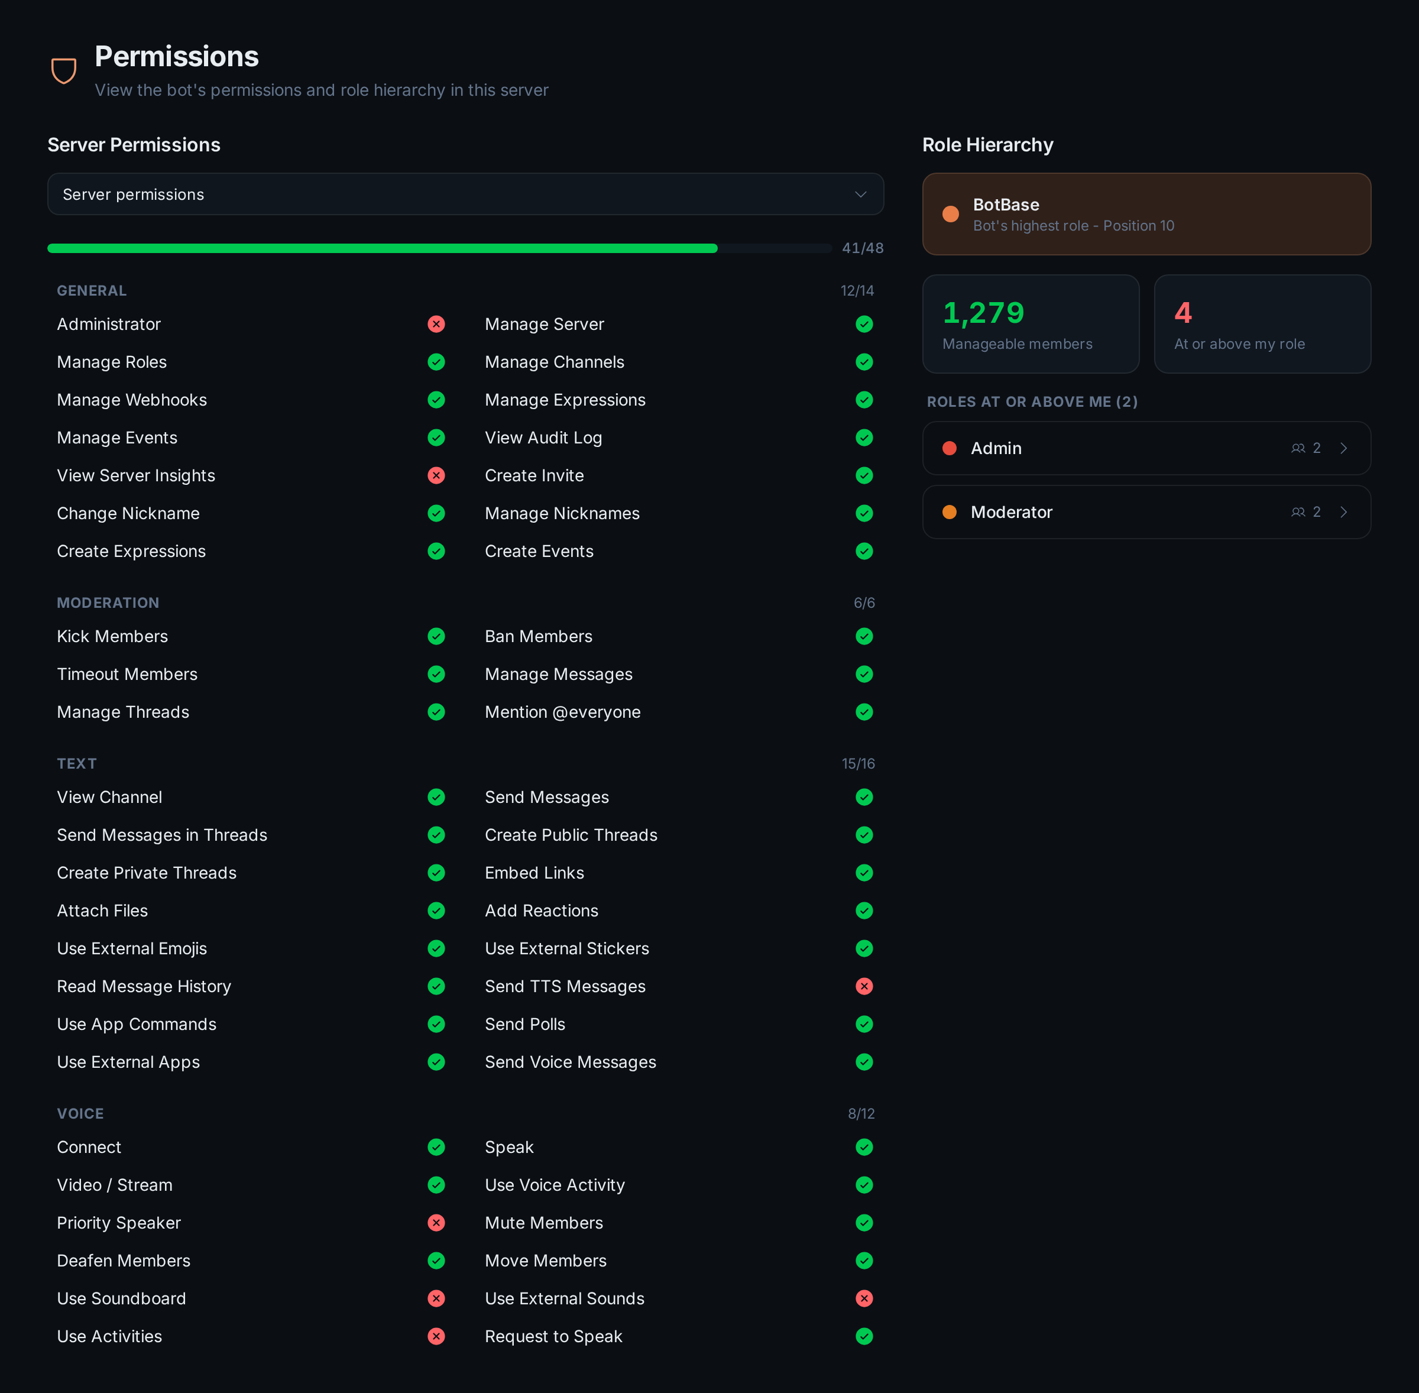Click the red X for Use External Sounds
Viewport: 1419px width, 1393px height.
864,1298
